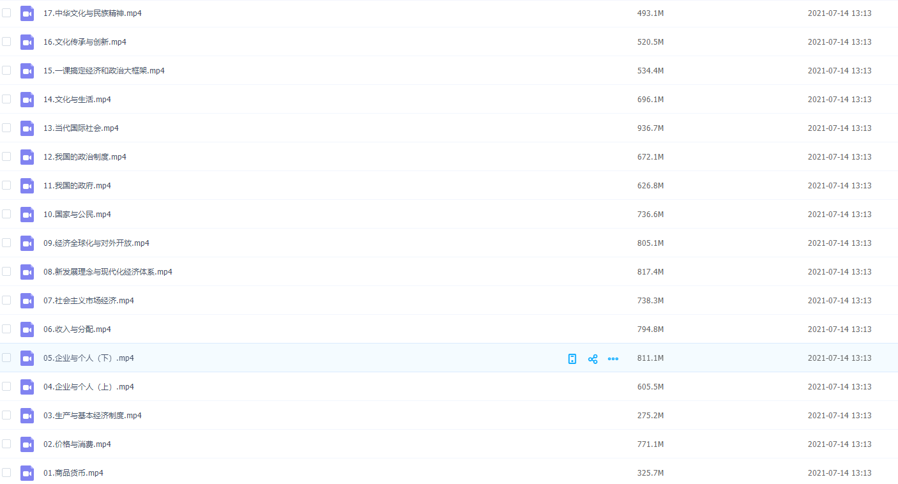Click the video icon for 17.中华文化与民族精神.mp4
The height and width of the screenshot is (484, 898).
tap(27, 13)
